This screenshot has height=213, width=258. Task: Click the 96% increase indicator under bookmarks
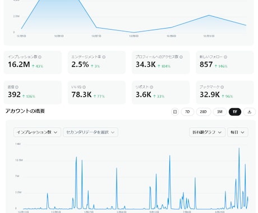pyautogui.click(x=227, y=96)
